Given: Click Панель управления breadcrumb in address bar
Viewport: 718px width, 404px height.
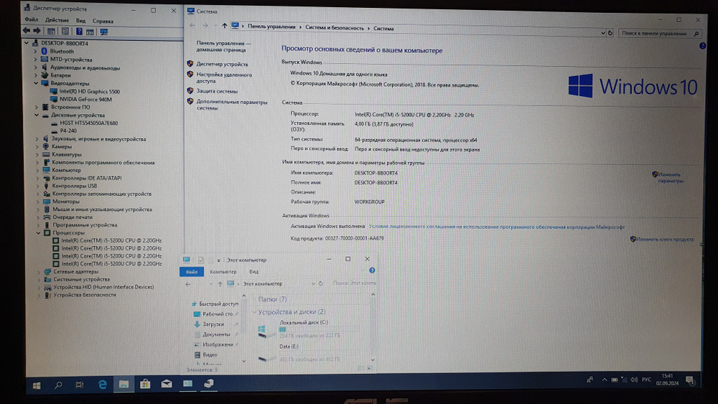Looking at the screenshot, I should click(271, 27).
